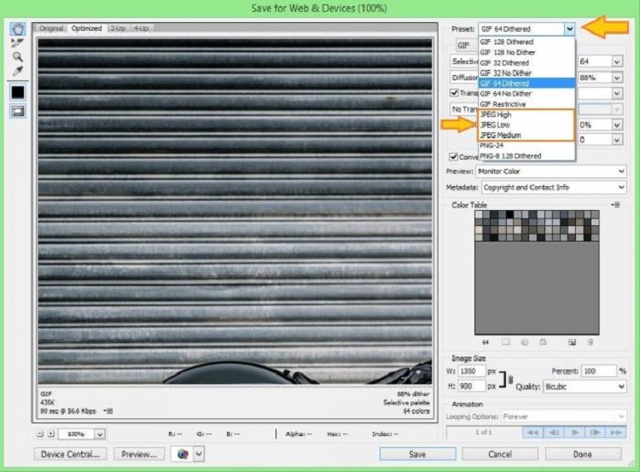Switch to the 2-Up tab

[x=118, y=28]
